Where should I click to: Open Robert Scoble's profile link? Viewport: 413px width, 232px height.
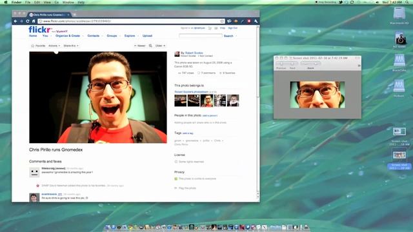(194, 53)
